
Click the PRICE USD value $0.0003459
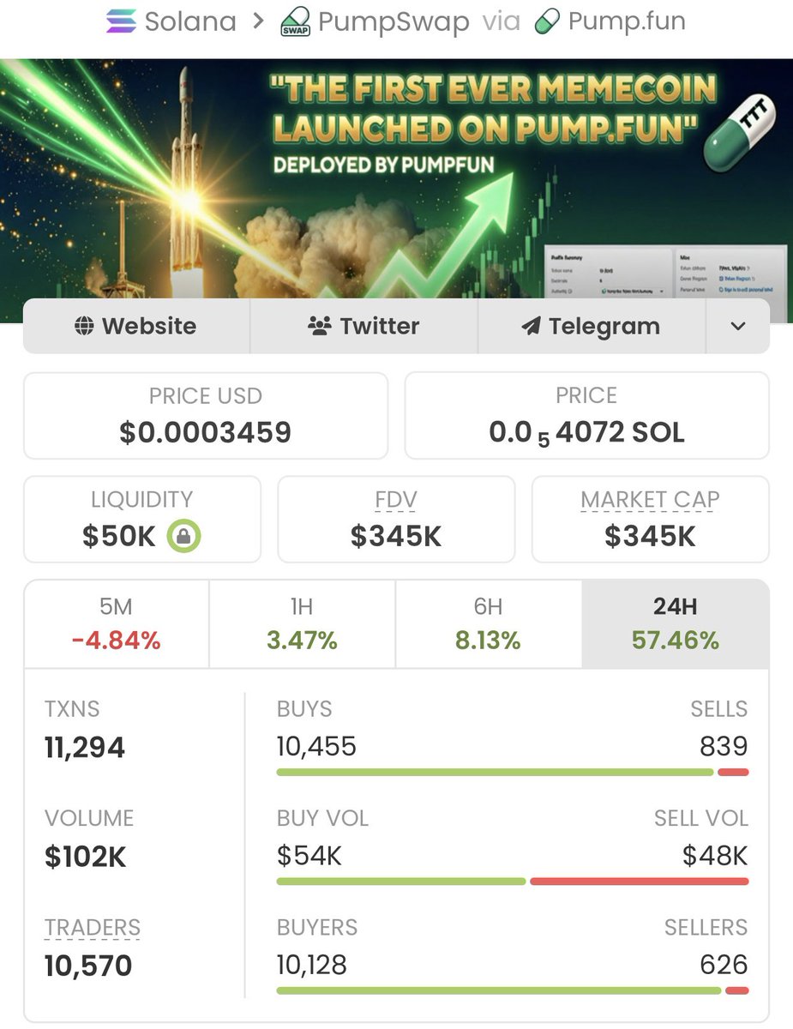[206, 432]
